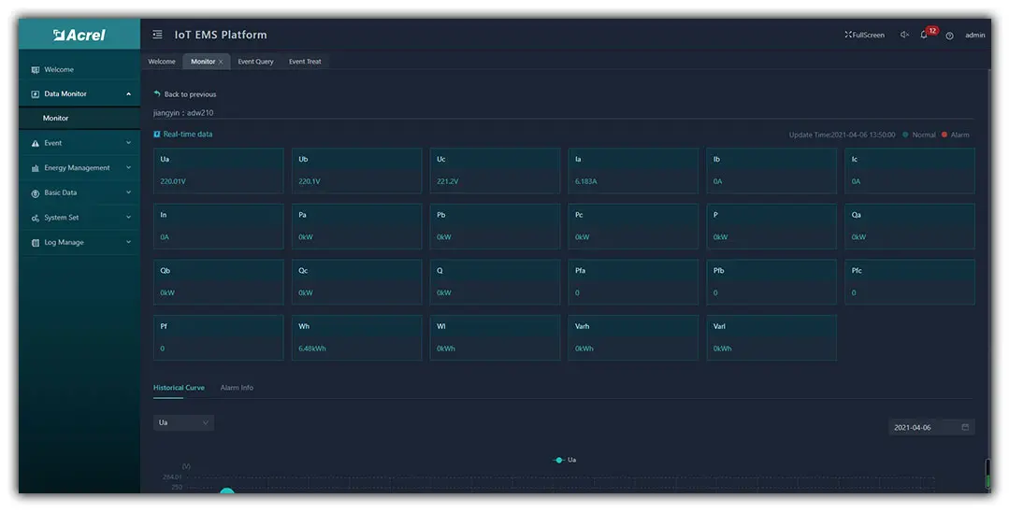This screenshot has width=1009, height=512.
Task: Open the calendar icon in date field
Action: pos(965,427)
